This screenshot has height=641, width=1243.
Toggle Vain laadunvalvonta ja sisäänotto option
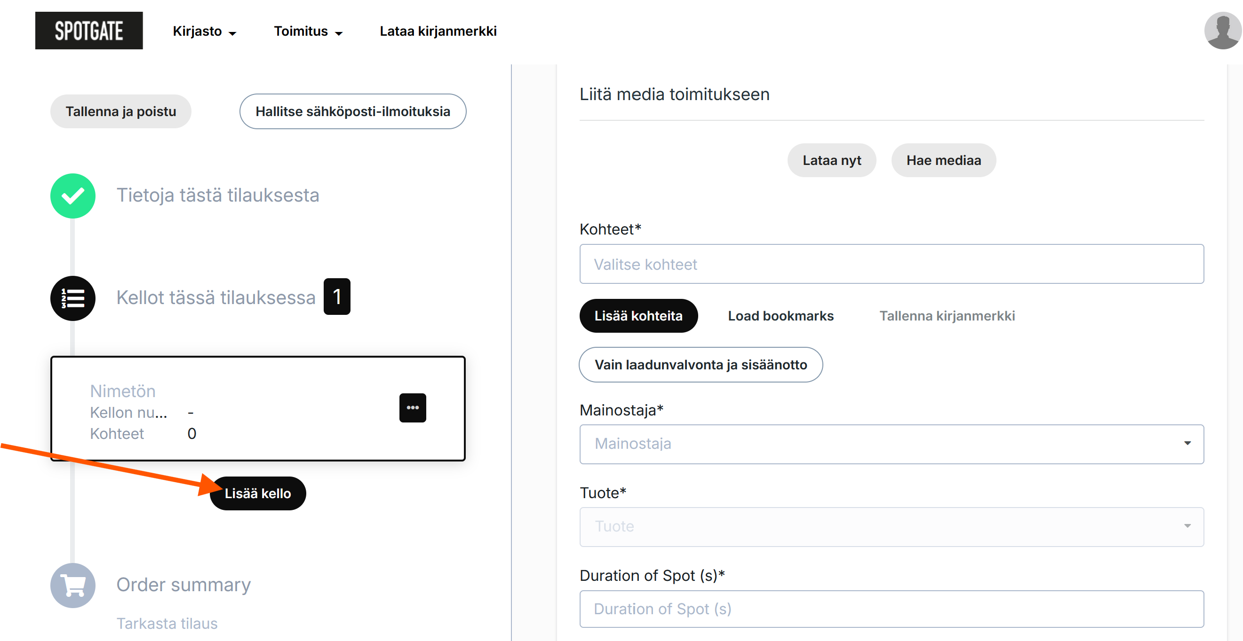point(701,365)
